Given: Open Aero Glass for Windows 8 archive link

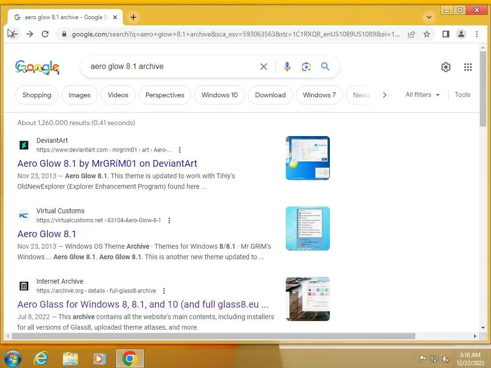Looking at the screenshot, I should (143, 304).
